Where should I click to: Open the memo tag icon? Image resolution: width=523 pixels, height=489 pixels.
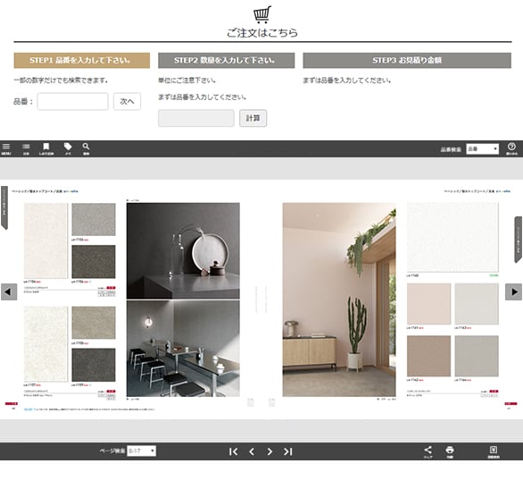(68, 148)
